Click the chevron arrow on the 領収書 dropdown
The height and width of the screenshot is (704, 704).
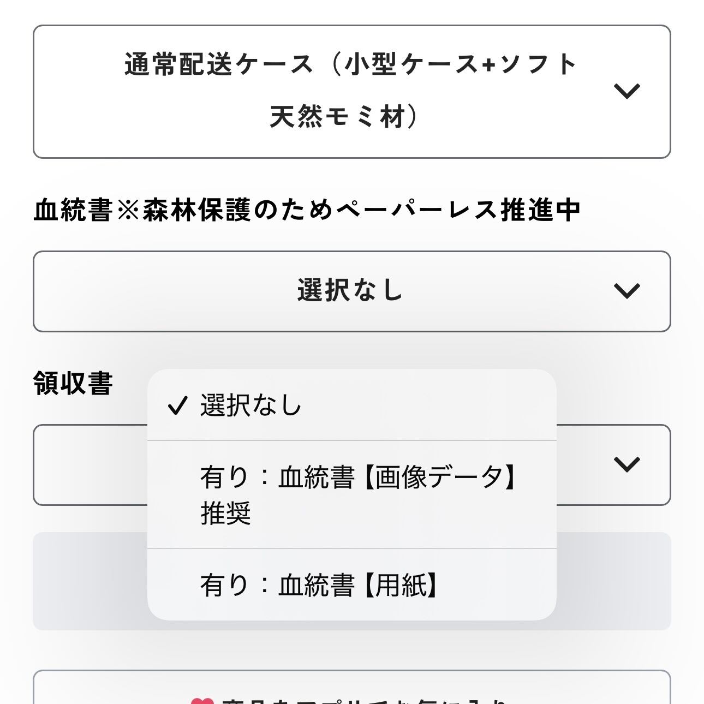click(627, 464)
